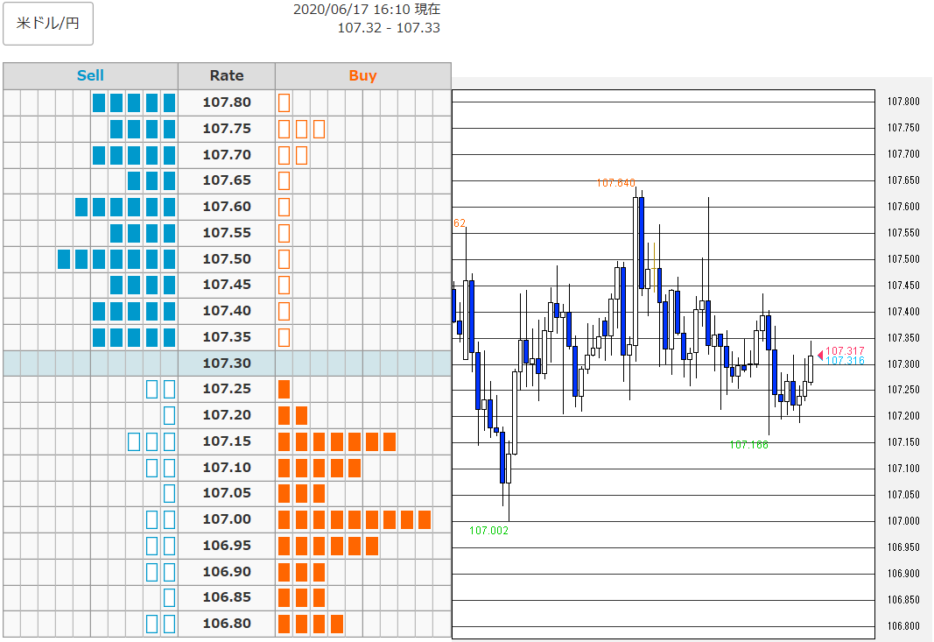
Task: Click the 107.002 low label on chart
Action: click(489, 531)
